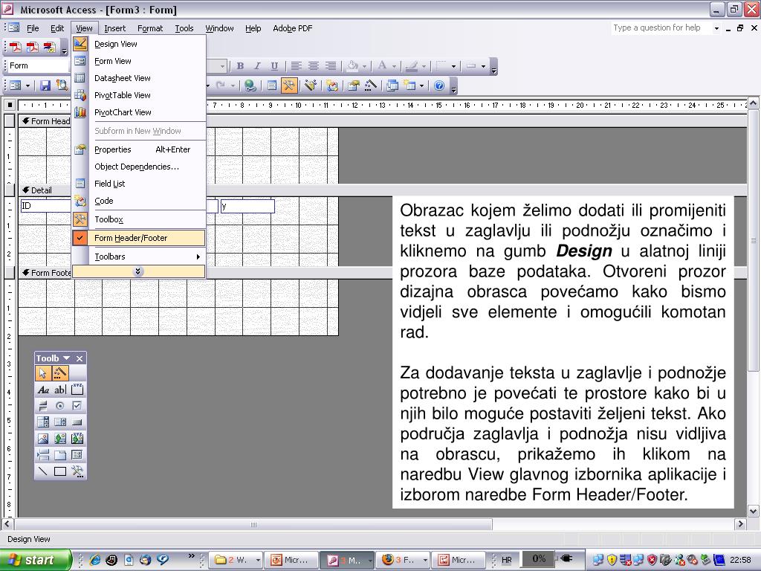This screenshot has width=761, height=571.
Task: Switch to Datasheet View
Action: [x=139, y=78]
